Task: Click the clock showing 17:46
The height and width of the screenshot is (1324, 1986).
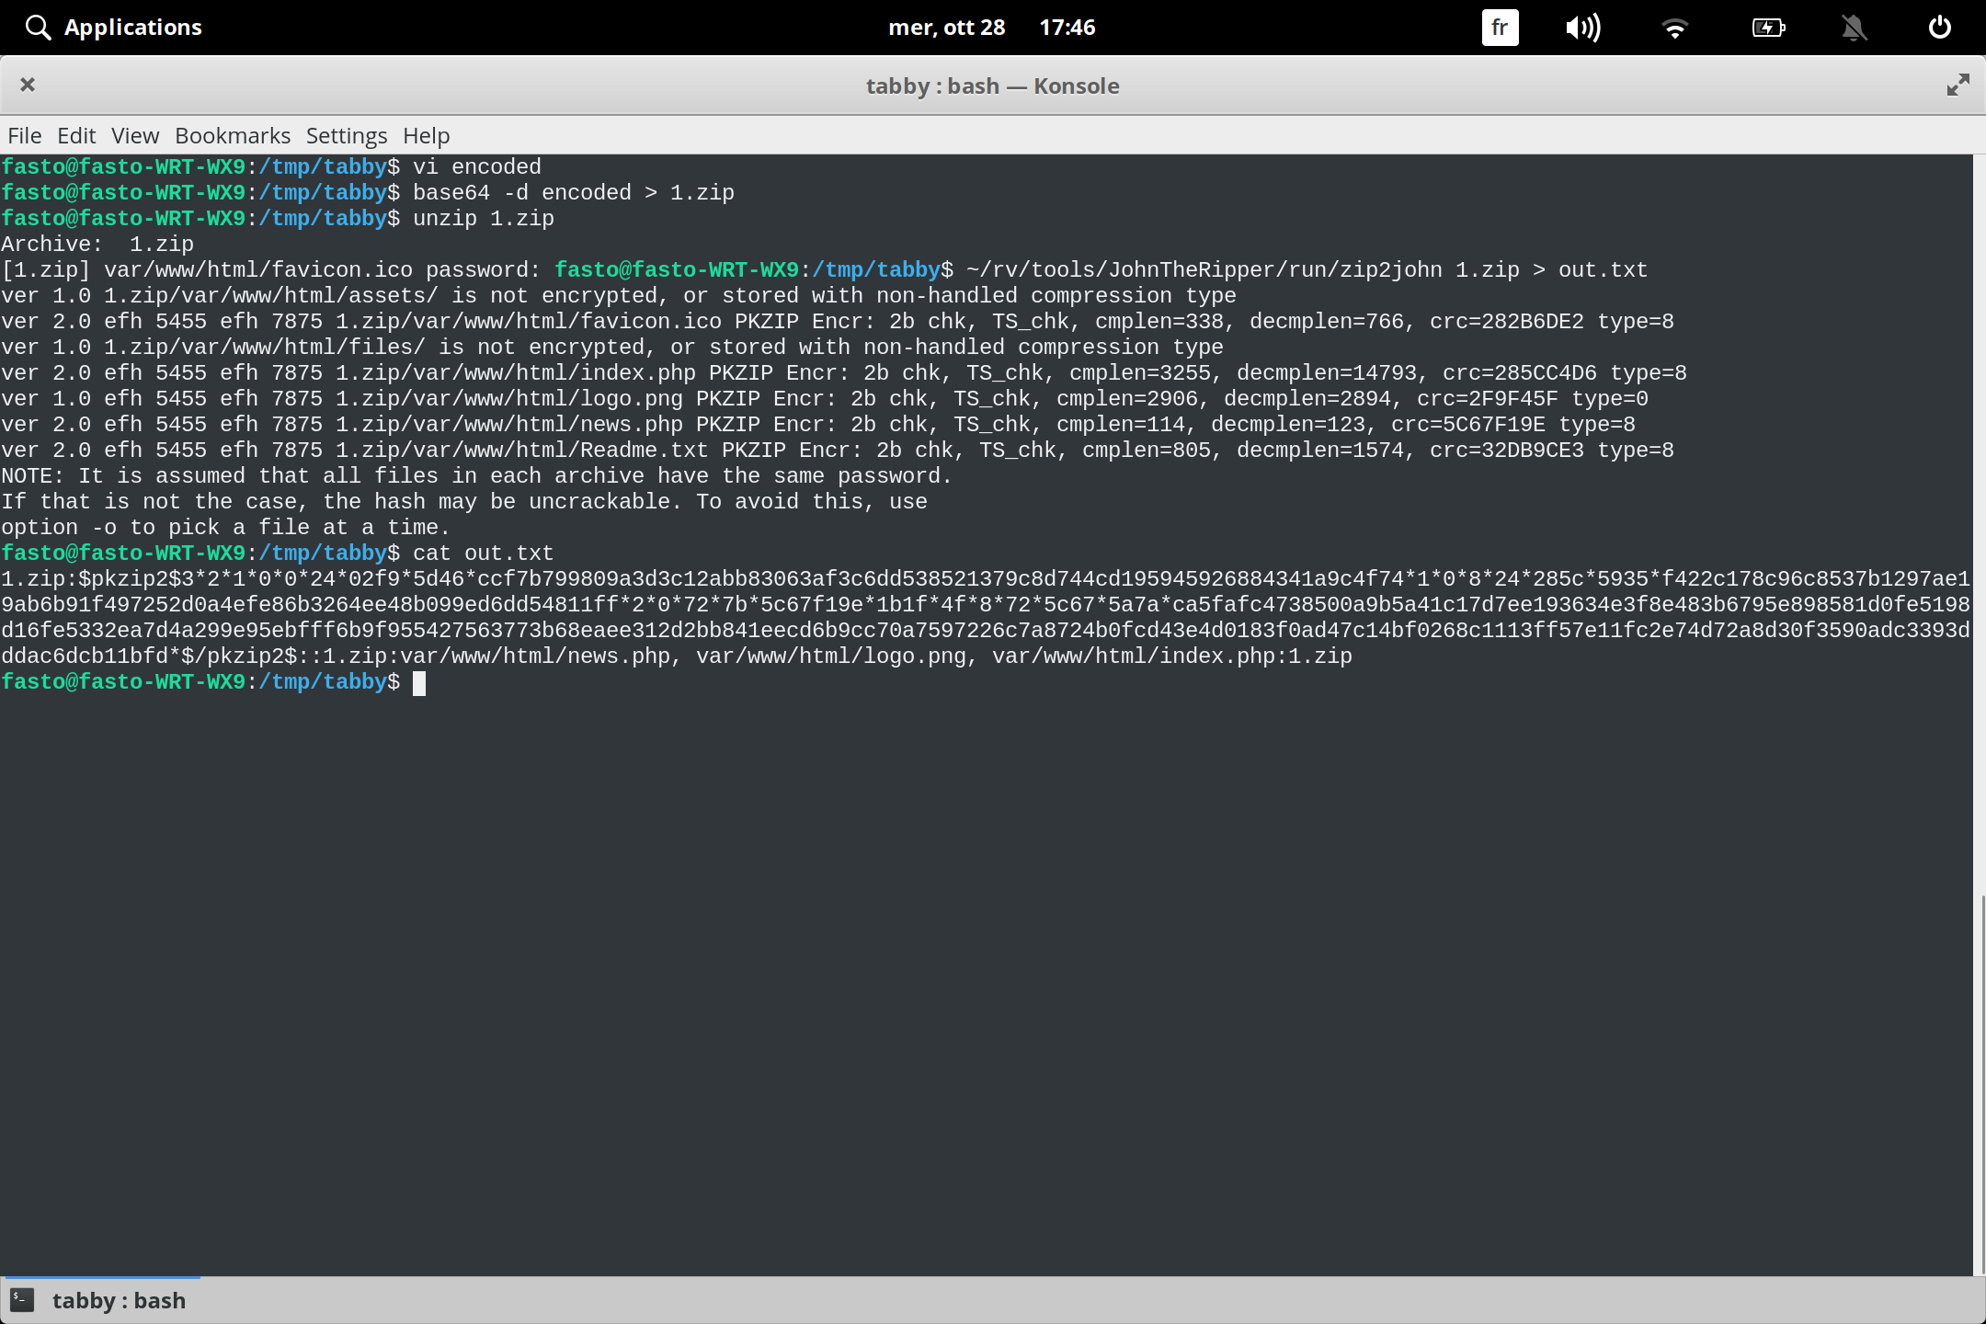Action: point(1067,27)
